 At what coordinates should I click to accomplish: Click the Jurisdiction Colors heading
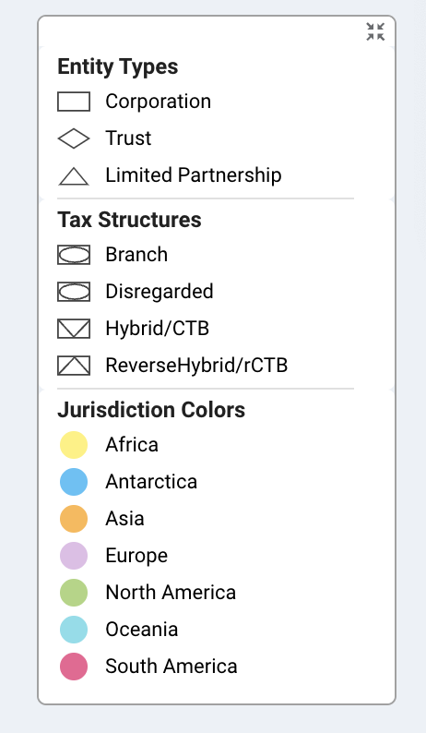click(x=151, y=410)
